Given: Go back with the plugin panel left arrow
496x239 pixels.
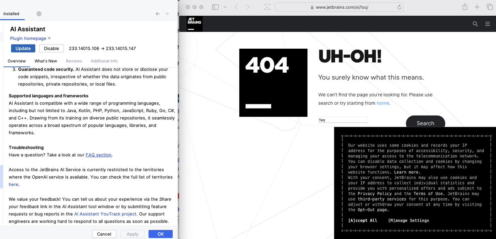Looking at the screenshot, I should coord(158,14).
